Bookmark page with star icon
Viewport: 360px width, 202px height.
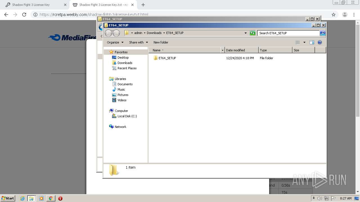click(334, 15)
